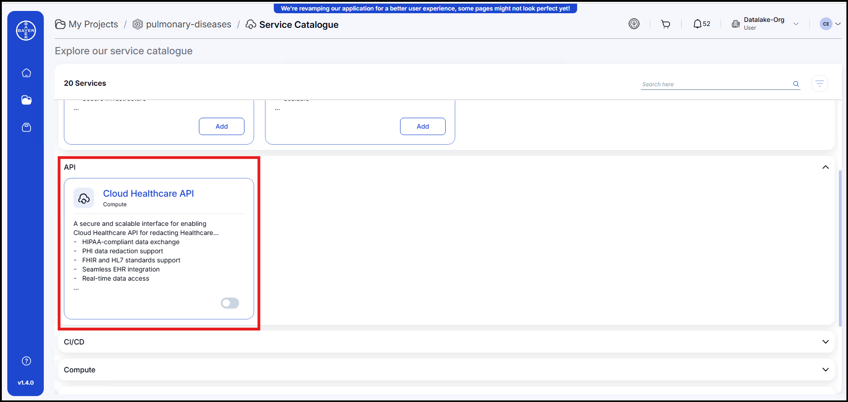The height and width of the screenshot is (402, 848).
Task: Click the right card's Add button
Action: click(423, 126)
